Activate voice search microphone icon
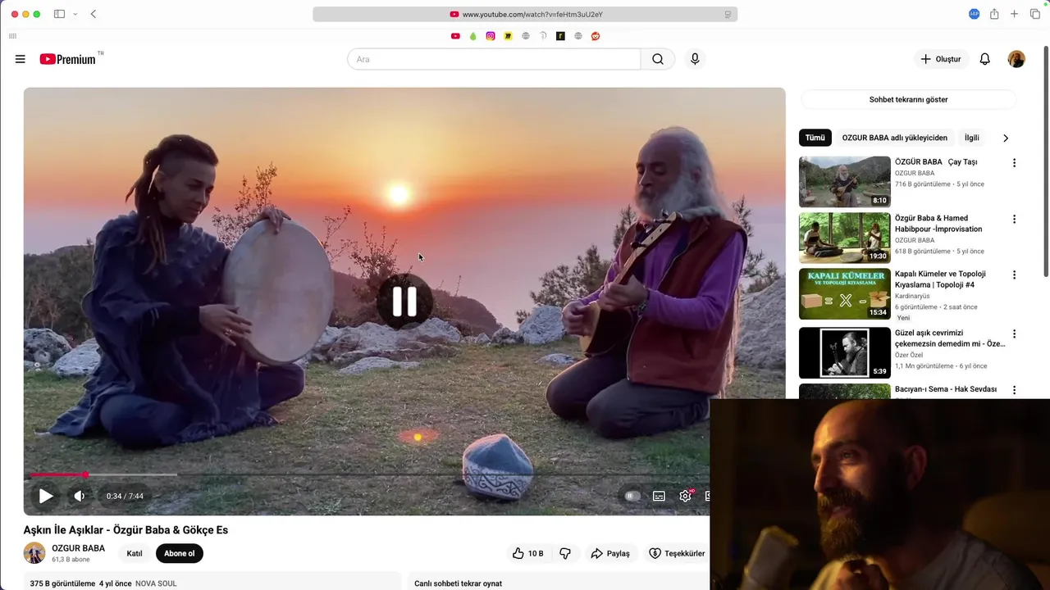The width and height of the screenshot is (1050, 590). click(695, 59)
